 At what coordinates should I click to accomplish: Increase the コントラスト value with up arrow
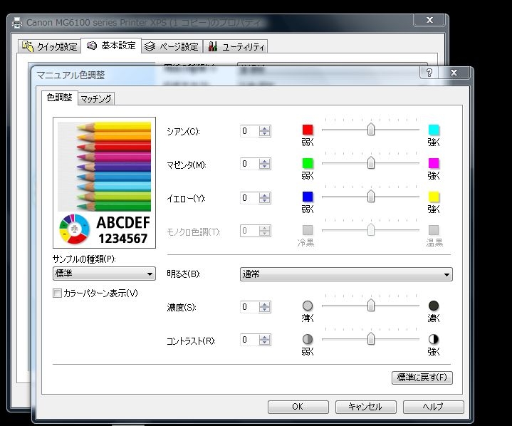264,337
